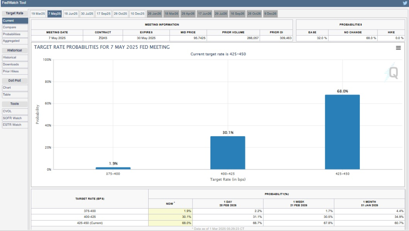409x231 pixels.
Task: Click the 425-450 bar showing 68.0%
Action: tap(342, 132)
